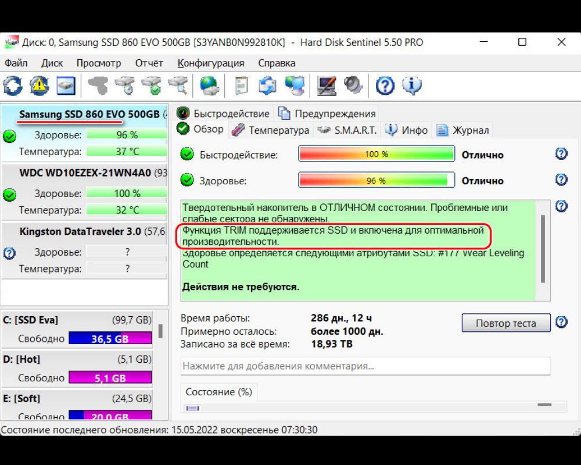Click unknown-status icon for Kingston DataTraveler

point(9,253)
